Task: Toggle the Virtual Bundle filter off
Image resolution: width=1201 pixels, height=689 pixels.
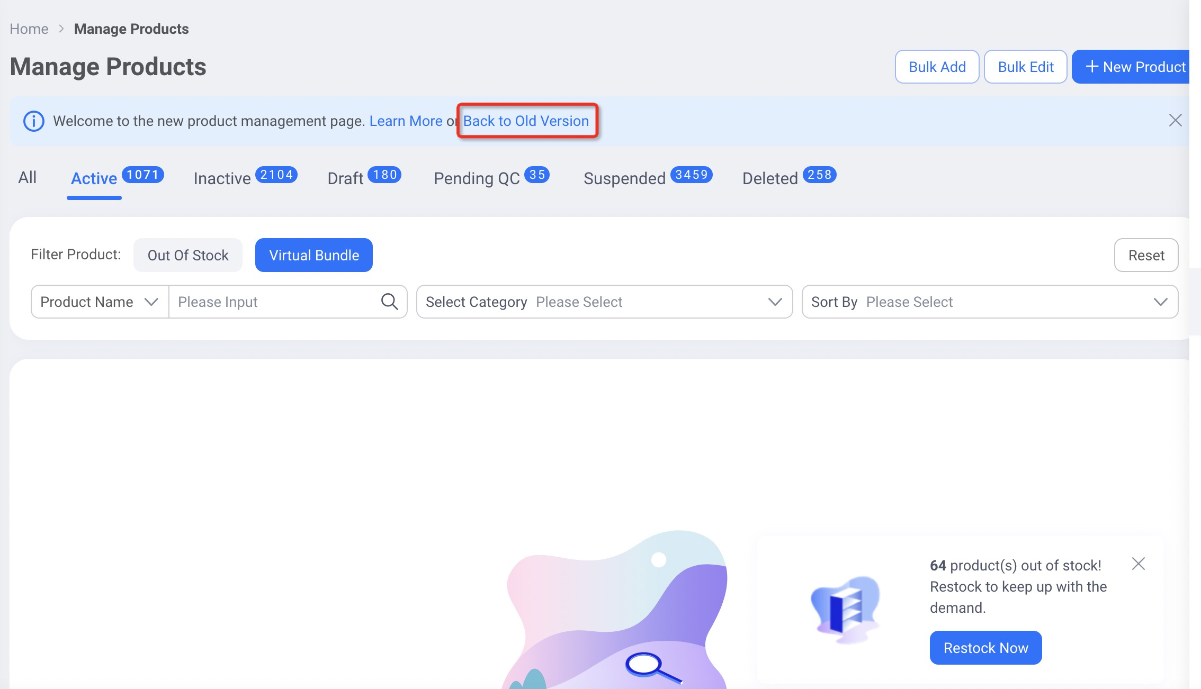Action: [313, 255]
